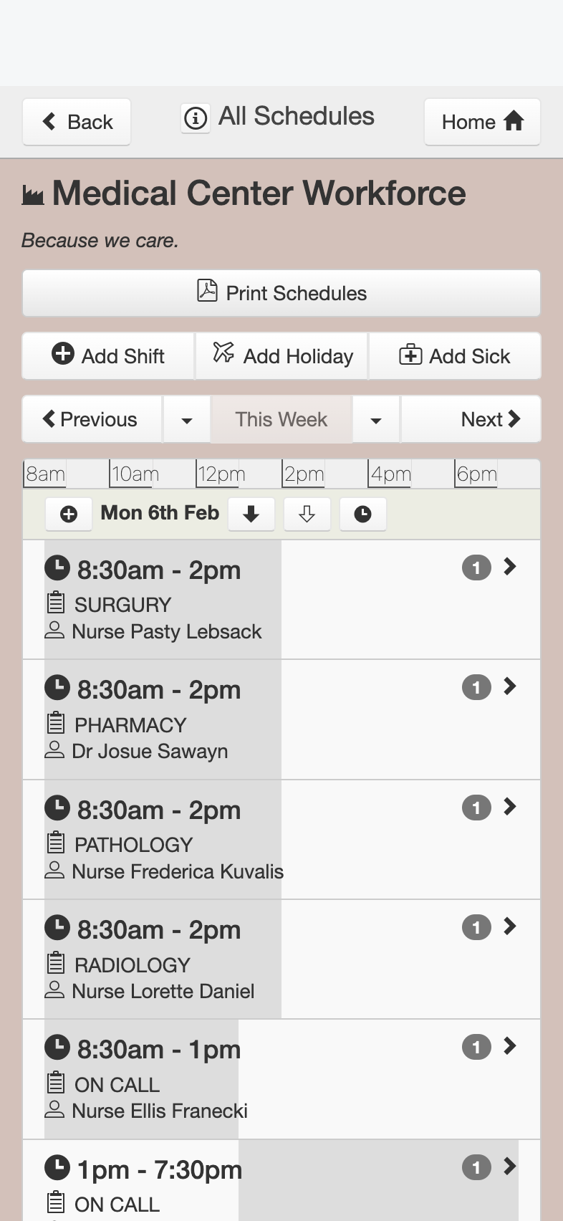Click the info icon beside All Schedules
This screenshot has width=563, height=1221.
195,118
